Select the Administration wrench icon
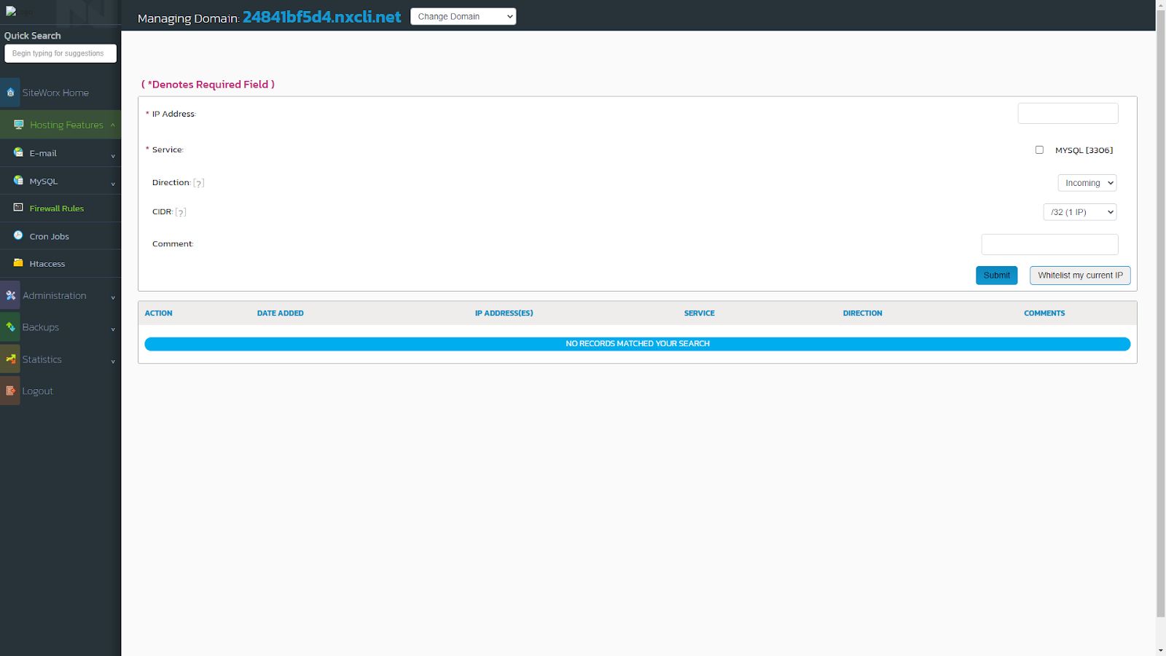This screenshot has width=1166, height=656. point(10,295)
